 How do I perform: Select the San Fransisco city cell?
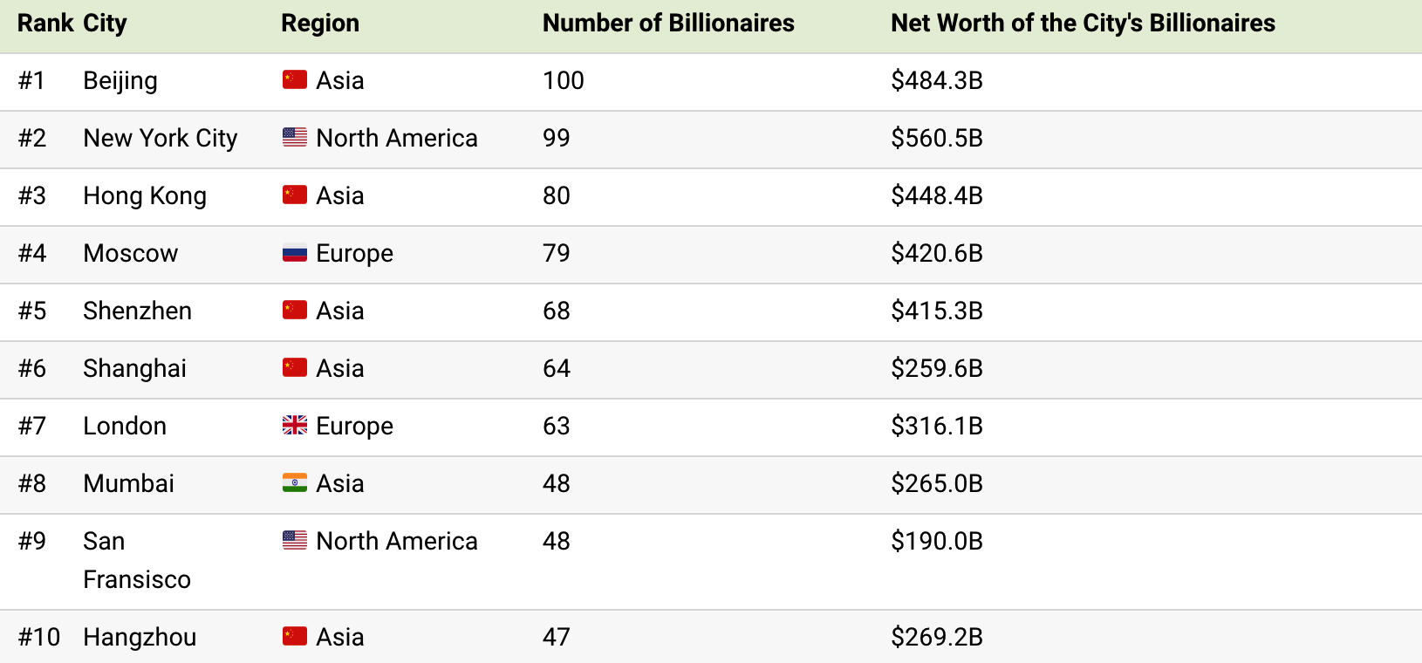136,560
